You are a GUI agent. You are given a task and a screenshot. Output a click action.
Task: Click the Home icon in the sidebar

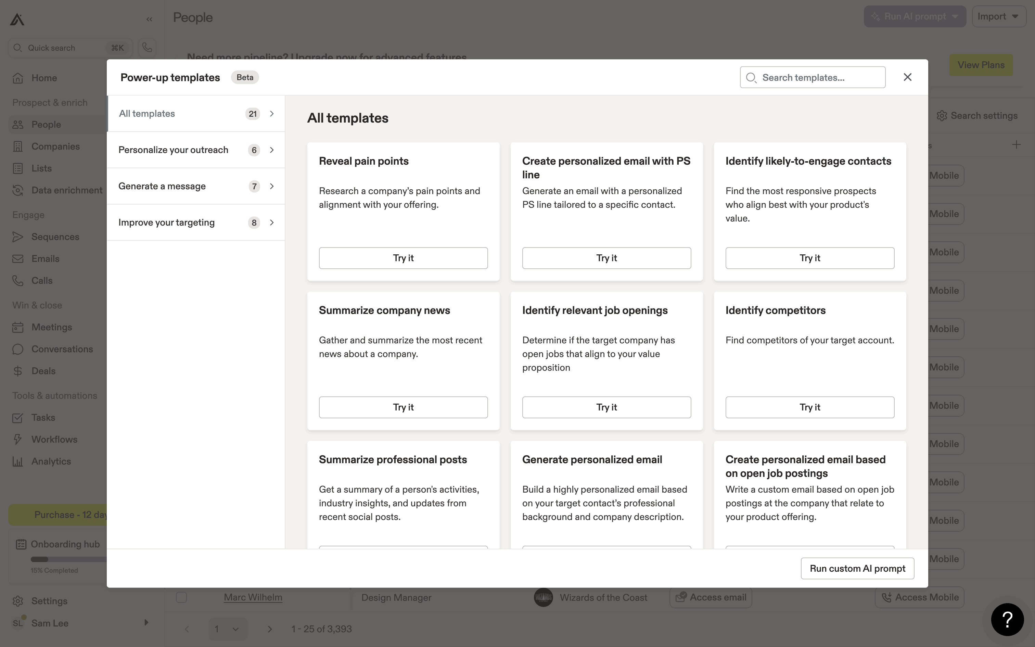coord(18,78)
